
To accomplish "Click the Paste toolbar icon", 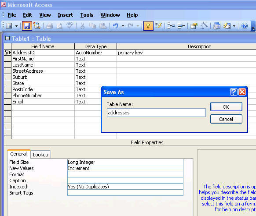I will click(103, 26).
